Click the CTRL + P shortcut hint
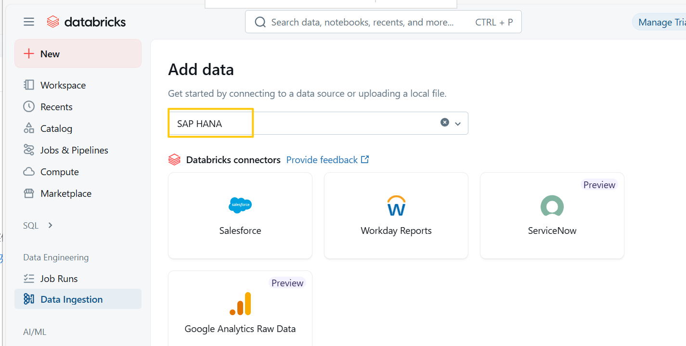Image resolution: width=686 pixels, height=346 pixels. click(494, 22)
